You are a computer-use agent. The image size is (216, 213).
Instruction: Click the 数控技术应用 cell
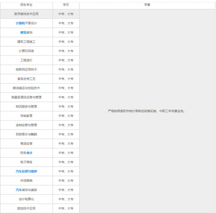[26, 208]
